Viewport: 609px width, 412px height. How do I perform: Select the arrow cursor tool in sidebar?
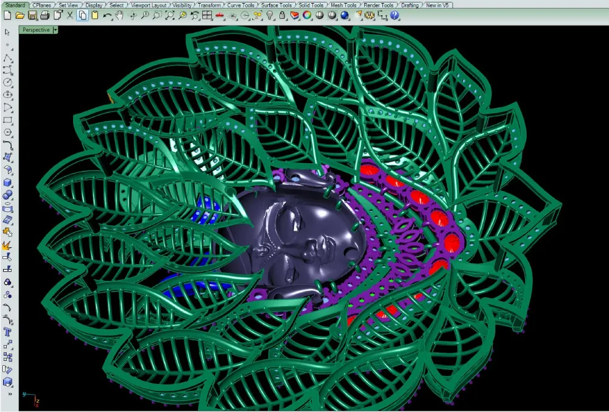(x=7, y=32)
